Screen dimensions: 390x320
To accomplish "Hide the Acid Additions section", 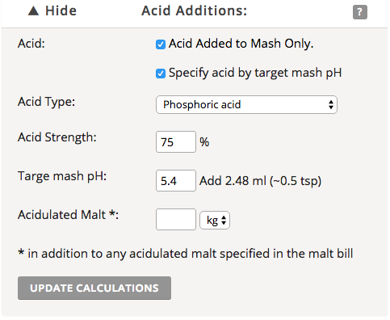I will tap(52, 11).
